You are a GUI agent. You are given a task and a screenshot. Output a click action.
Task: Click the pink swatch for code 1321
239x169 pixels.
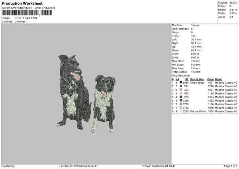181,90
